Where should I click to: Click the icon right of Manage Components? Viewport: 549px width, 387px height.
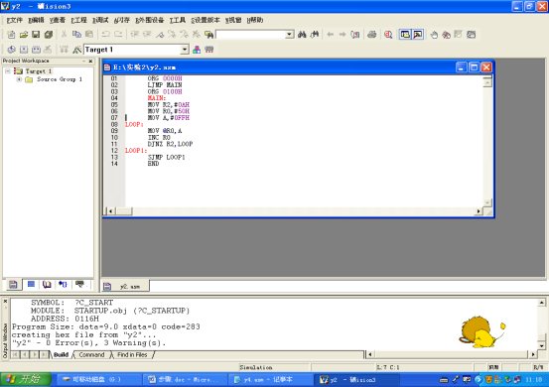[x=209, y=50]
